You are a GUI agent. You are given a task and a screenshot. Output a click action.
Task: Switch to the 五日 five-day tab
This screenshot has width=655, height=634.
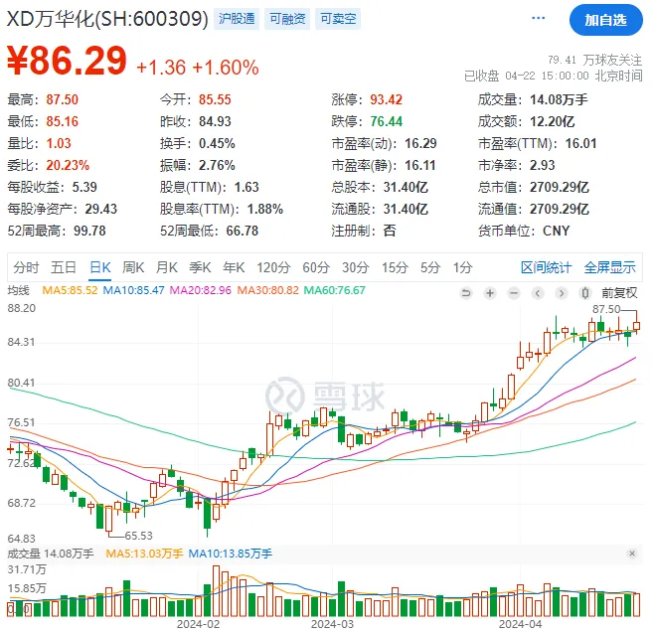point(63,267)
